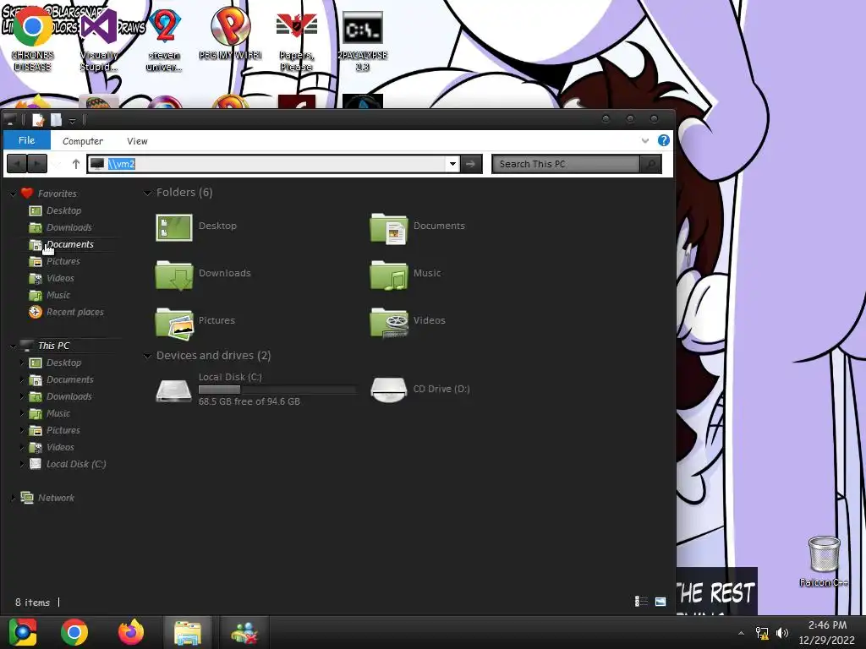This screenshot has height=649, width=866.
Task: Select Pictures under This PC
Action: coord(63,430)
